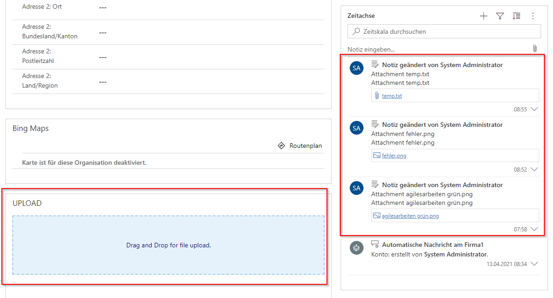Click the timeline sort order icon
Image resolution: width=553 pixels, height=298 pixels.
pyautogui.click(x=516, y=16)
